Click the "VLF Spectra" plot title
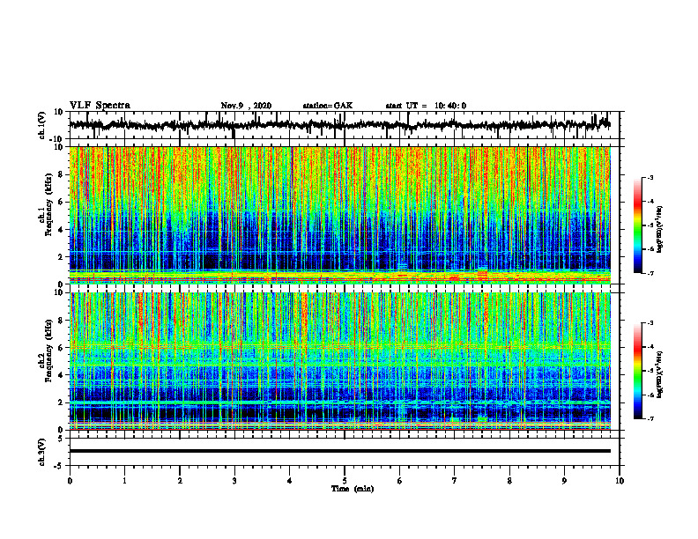The width and height of the screenshot is (698, 539). [x=100, y=106]
